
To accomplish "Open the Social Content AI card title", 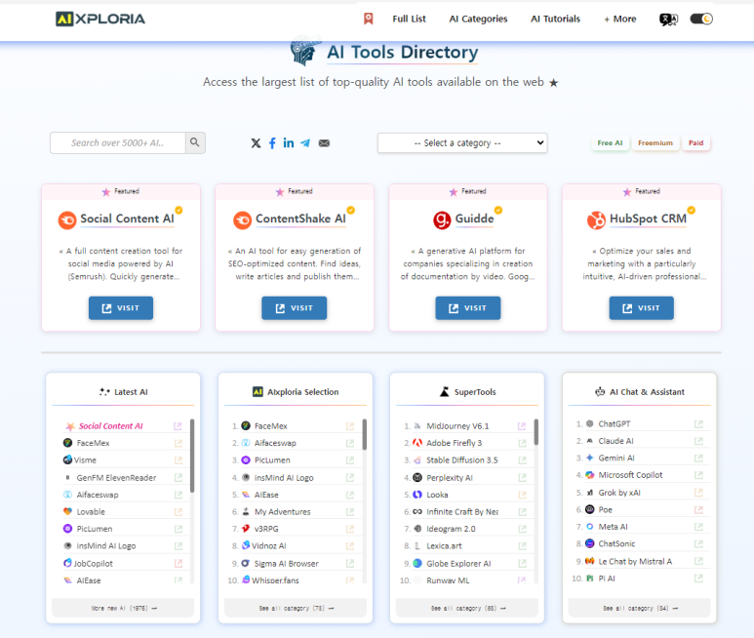I will coord(127,219).
